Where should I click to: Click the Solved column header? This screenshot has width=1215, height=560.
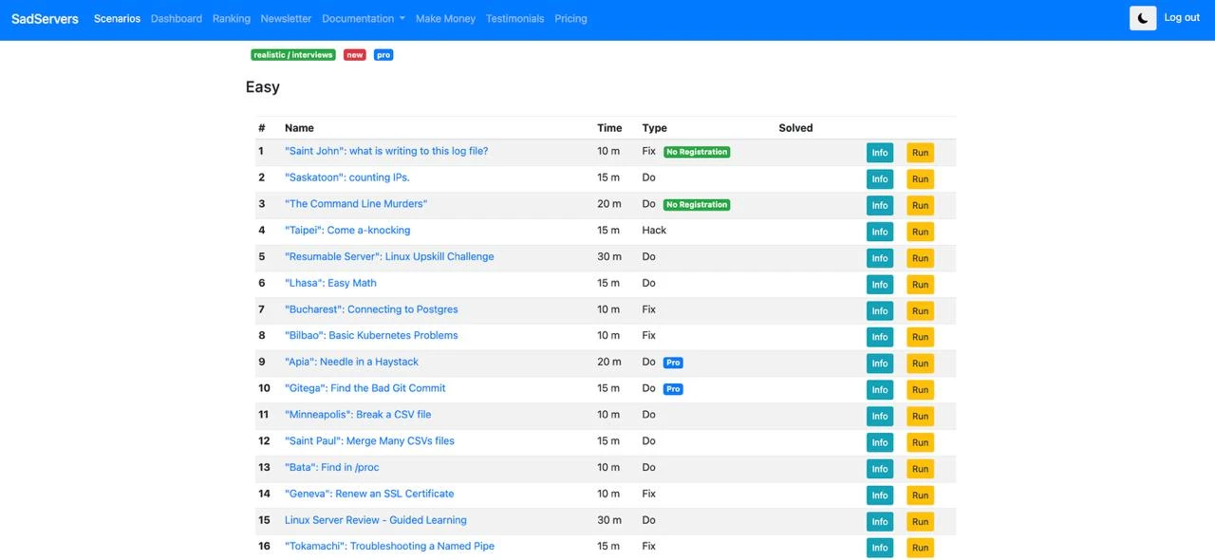pyautogui.click(x=795, y=128)
